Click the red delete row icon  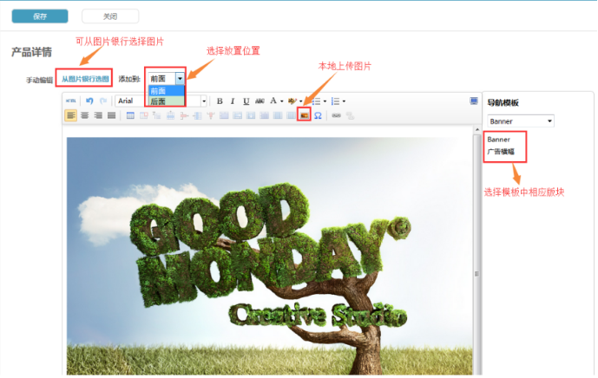pyautogui.click(x=184, y=115)
